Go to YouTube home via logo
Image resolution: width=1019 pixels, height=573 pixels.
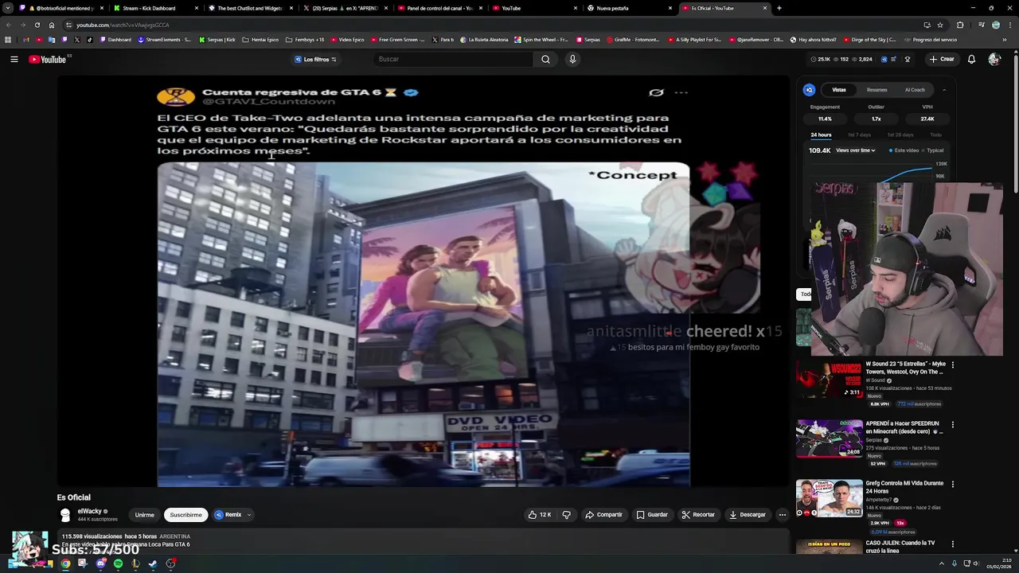(47, 59)
